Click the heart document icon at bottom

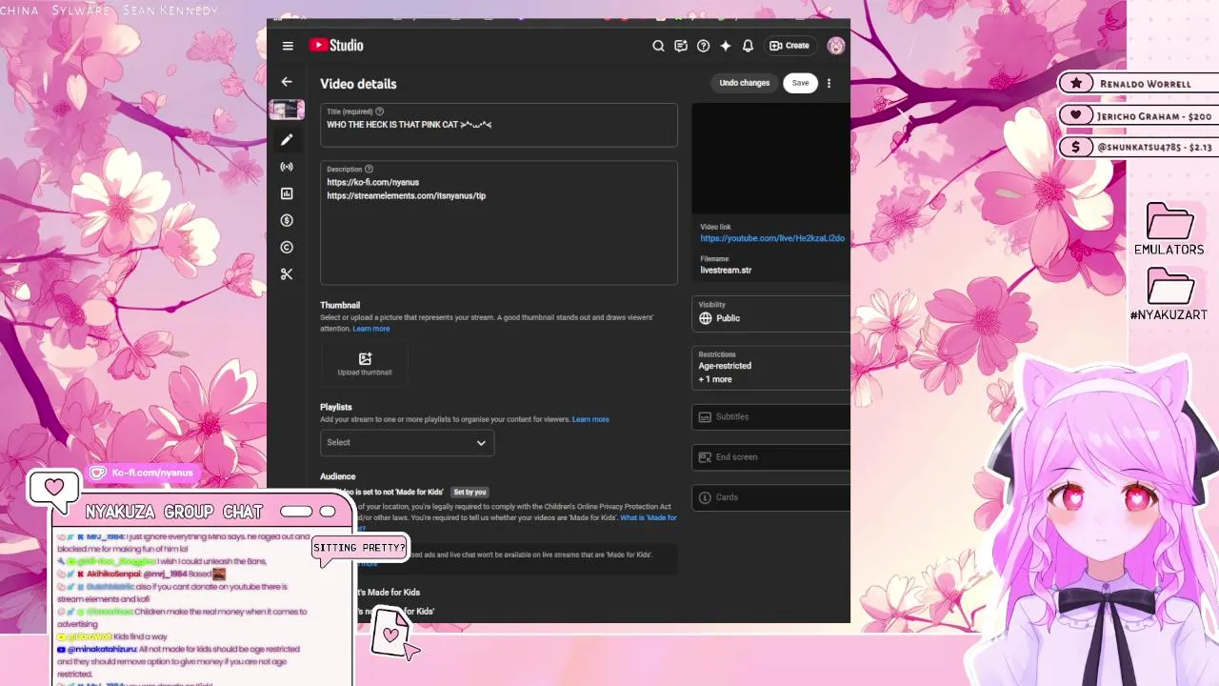(x=390, y=633)
